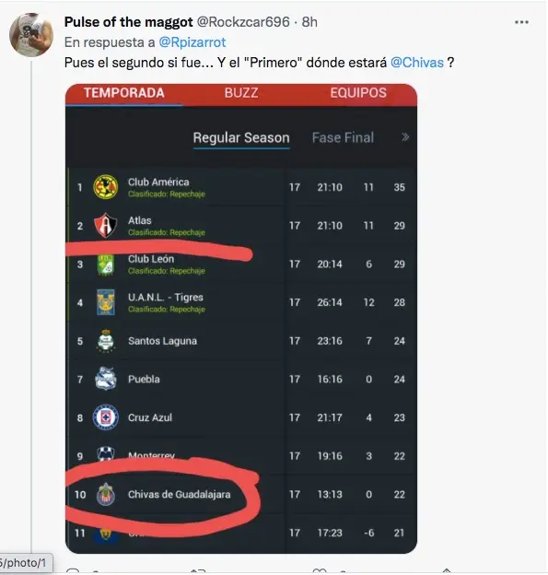
Task: Open the tweet's three-dot more options menu
Action: (521, 22)
